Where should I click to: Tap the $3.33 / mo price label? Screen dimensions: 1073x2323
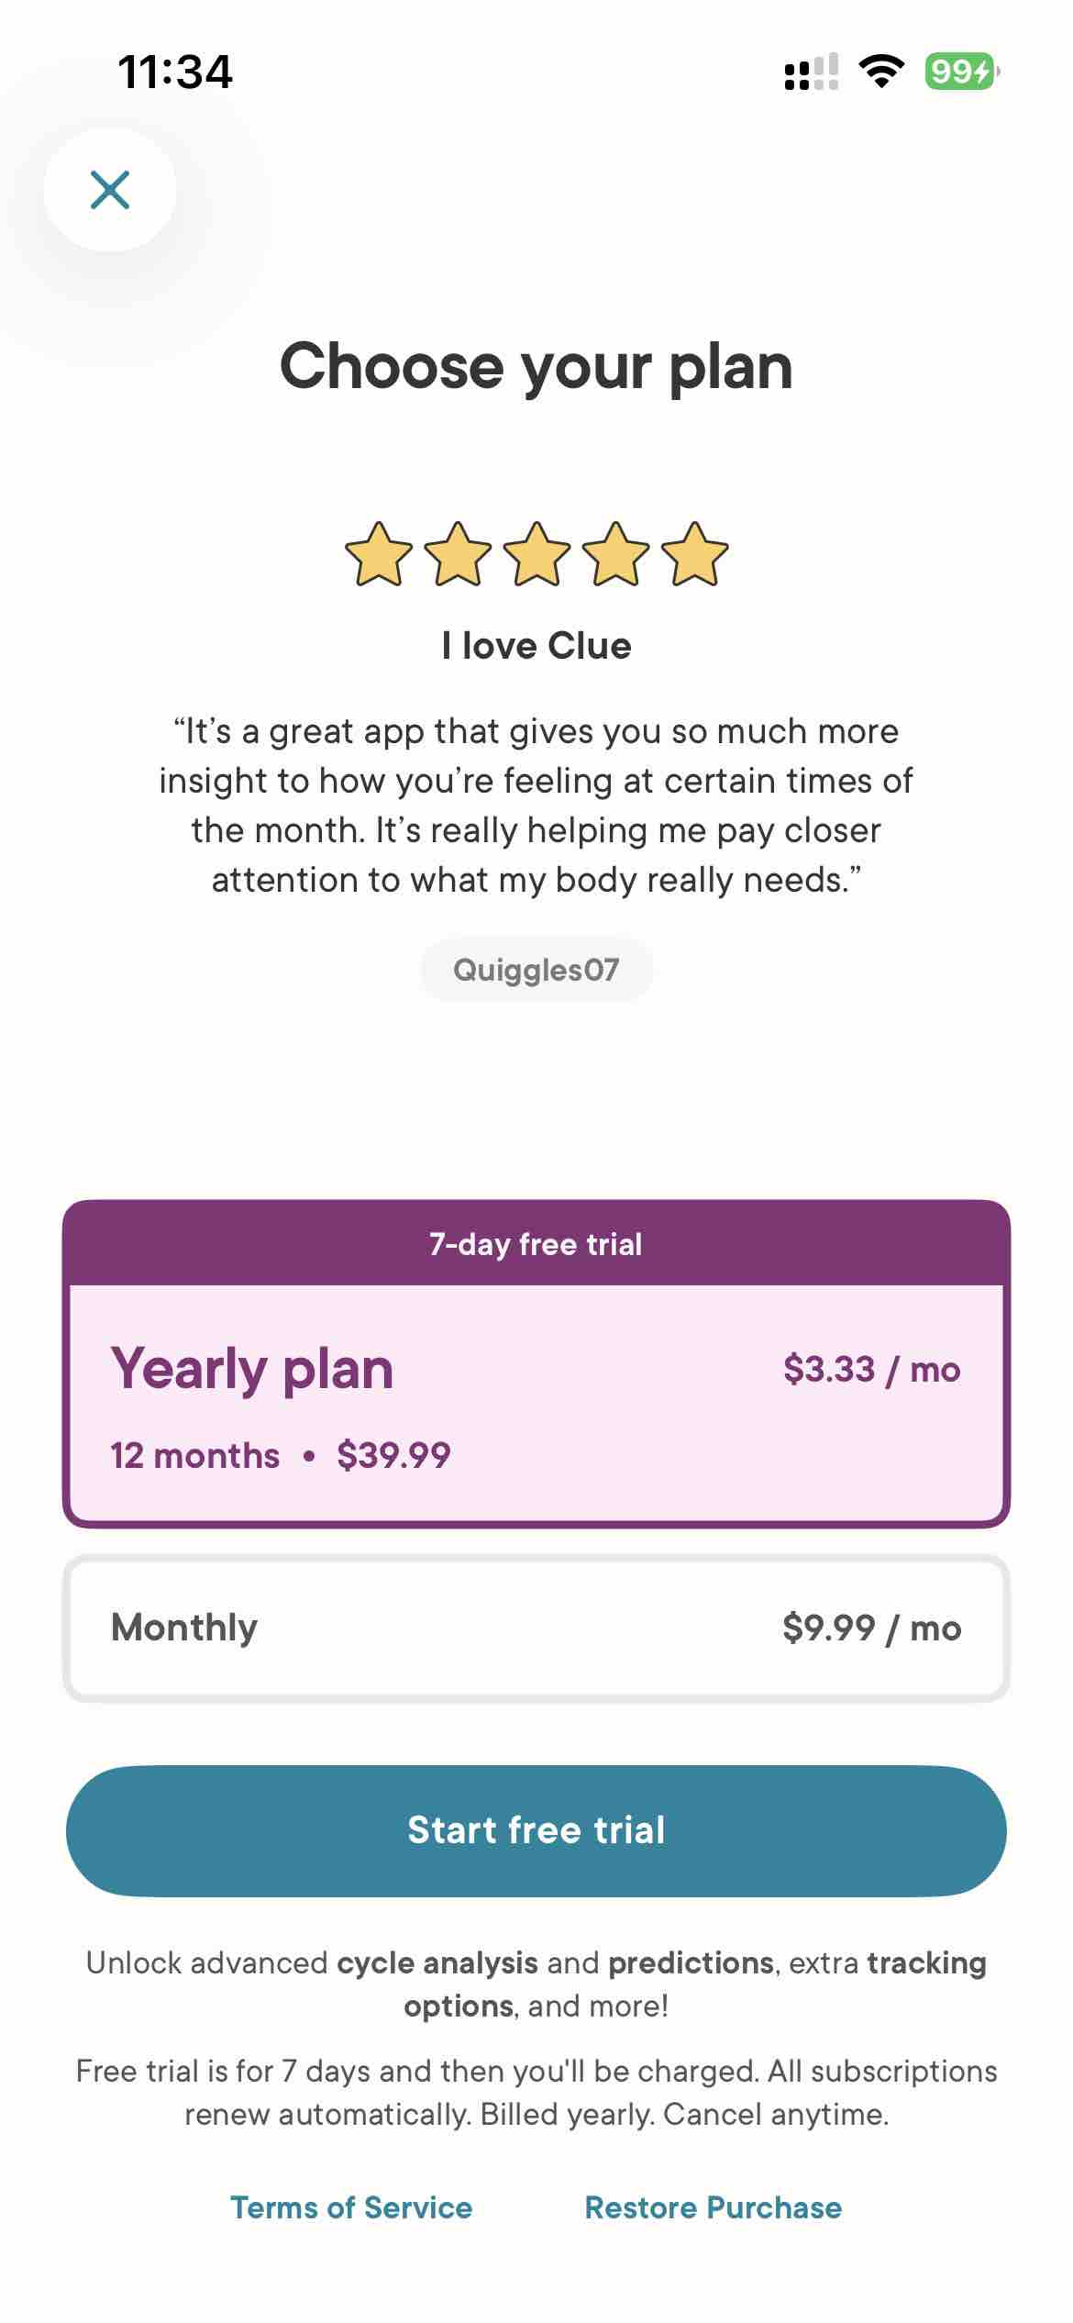pos(872,1369)
